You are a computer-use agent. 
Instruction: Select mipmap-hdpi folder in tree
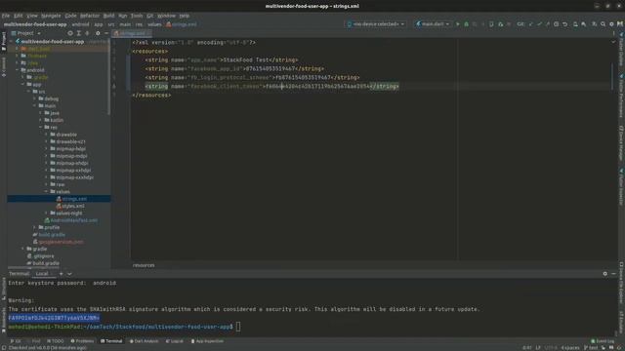(x=70, y=149)
